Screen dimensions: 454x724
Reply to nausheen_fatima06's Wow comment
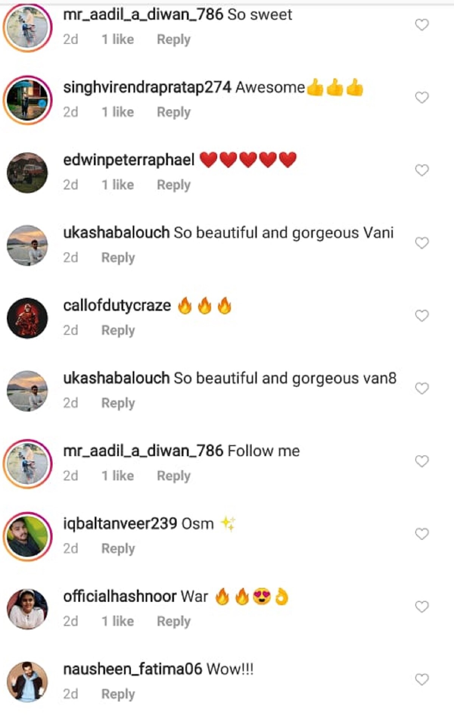point(118,694)
